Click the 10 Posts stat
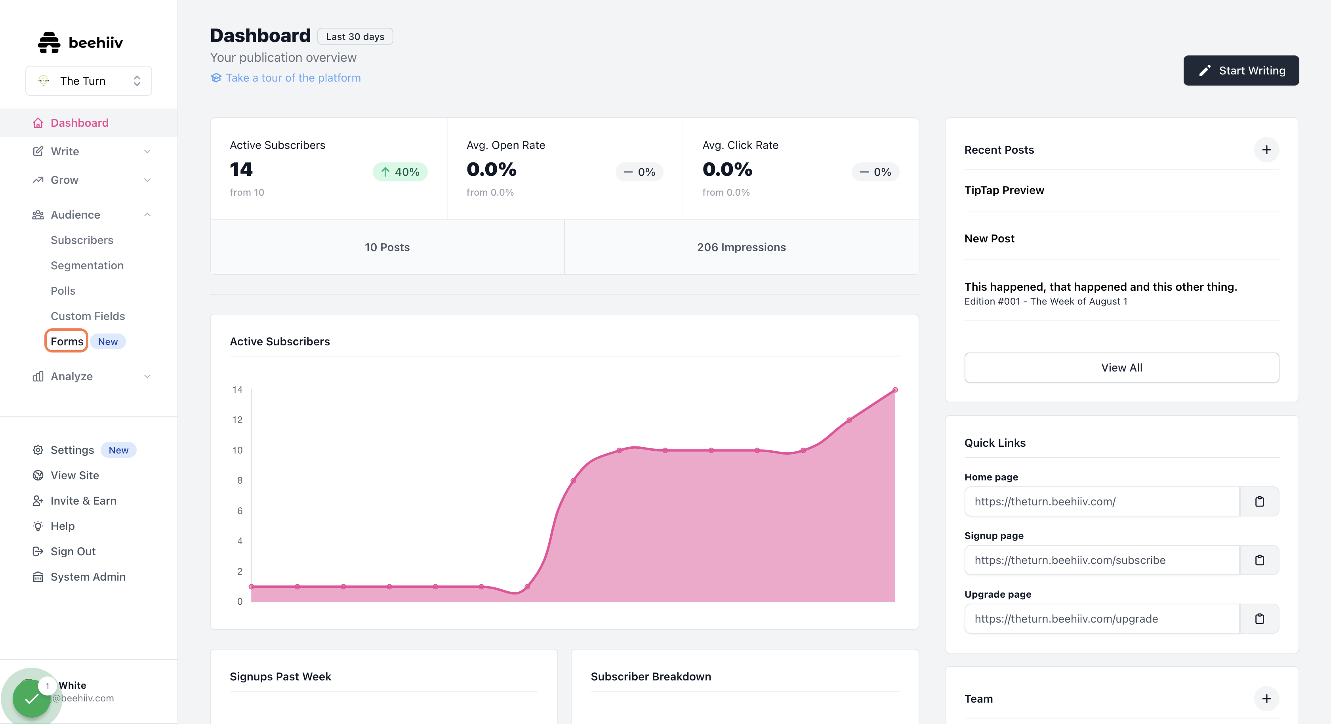The width and height of the screenshot is (1331, 724). [387, 248]
